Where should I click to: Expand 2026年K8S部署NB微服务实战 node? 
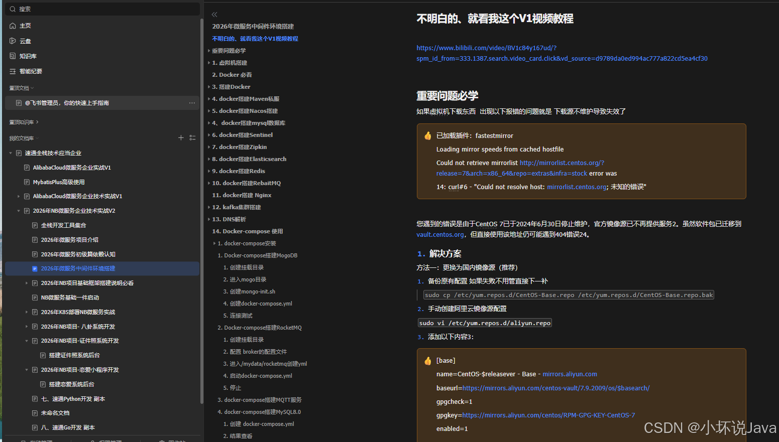tap(27, 312)
